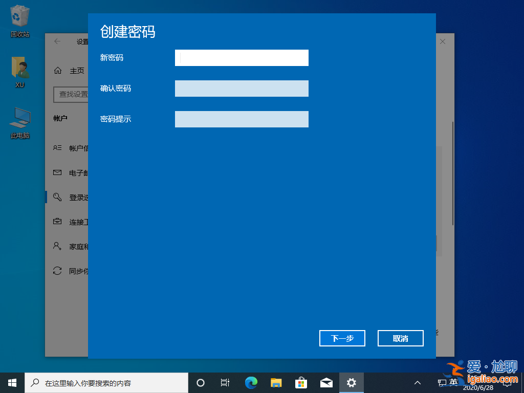Image resolution: width=524 pixels, height=393 pixels.
Task: Click the key icon next to 登录选项
Action: coord(57,197)
